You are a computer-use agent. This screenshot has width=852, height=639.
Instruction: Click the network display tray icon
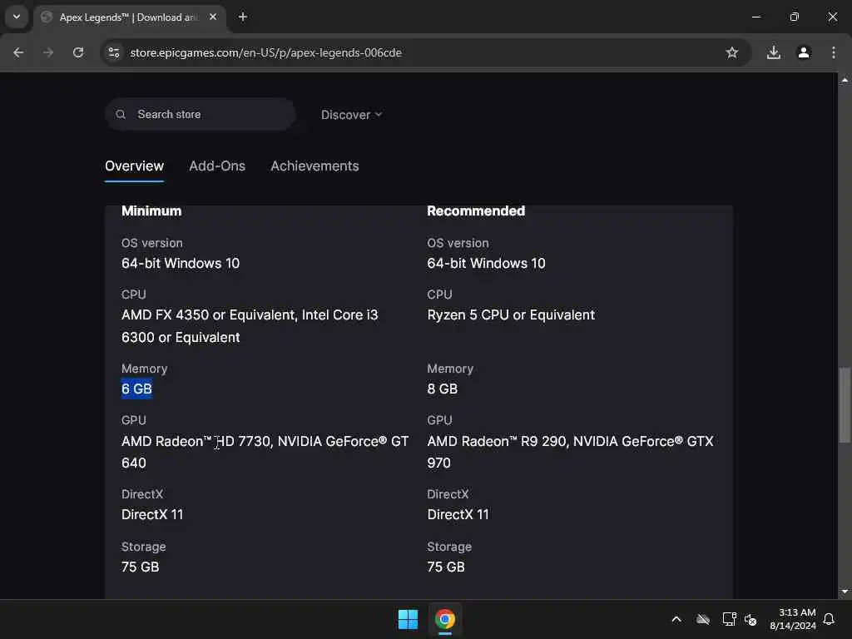coord(729,619)
